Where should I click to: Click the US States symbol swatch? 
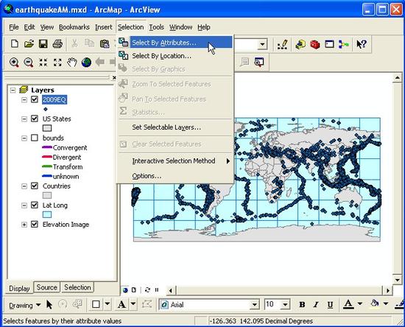point(46,128)
